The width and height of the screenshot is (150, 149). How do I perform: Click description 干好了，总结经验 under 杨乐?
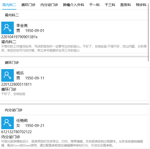tap(13, 94)
